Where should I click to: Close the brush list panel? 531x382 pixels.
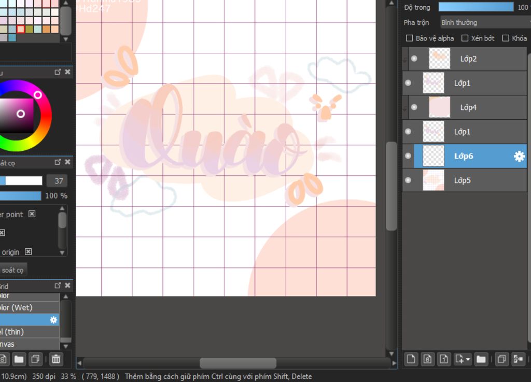tap(67, 286)
